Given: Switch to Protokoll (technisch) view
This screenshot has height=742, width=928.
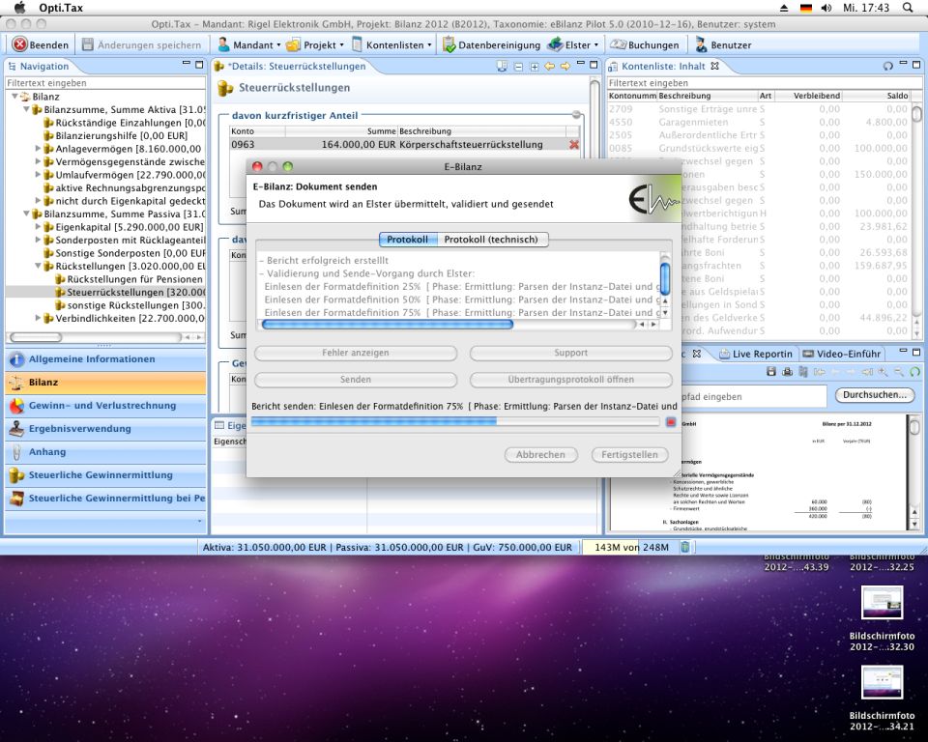Looking at the screenshot, I should pyautogui.click(x=491, y=239).
